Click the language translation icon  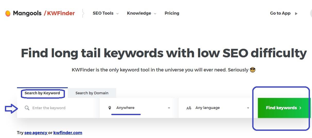click(x=189, y=108)
